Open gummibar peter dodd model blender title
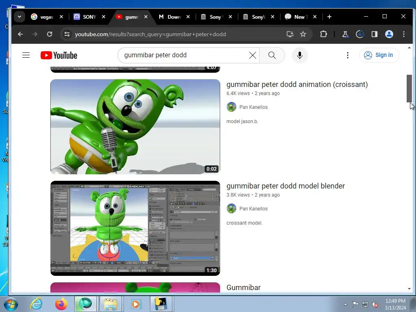 click(x=286, y=186)
